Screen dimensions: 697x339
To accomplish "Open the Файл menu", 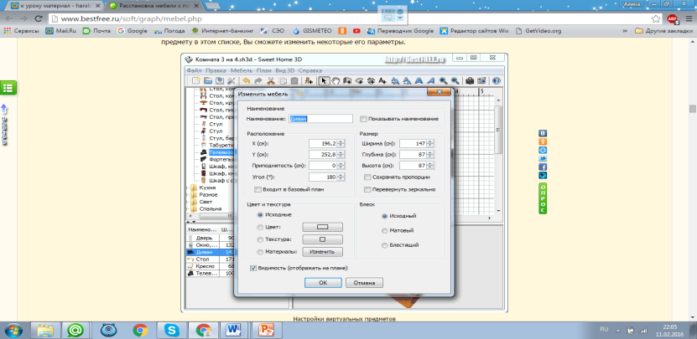I will [195, 70].
